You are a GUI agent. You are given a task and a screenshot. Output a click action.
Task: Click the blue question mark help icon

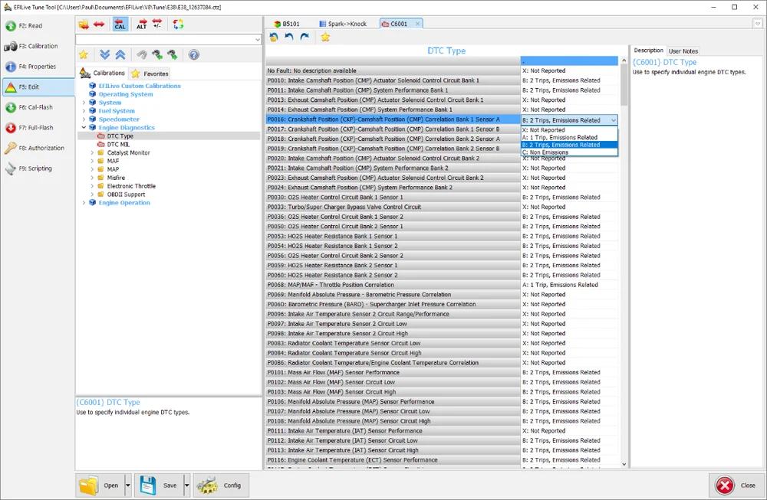point(194,55)
